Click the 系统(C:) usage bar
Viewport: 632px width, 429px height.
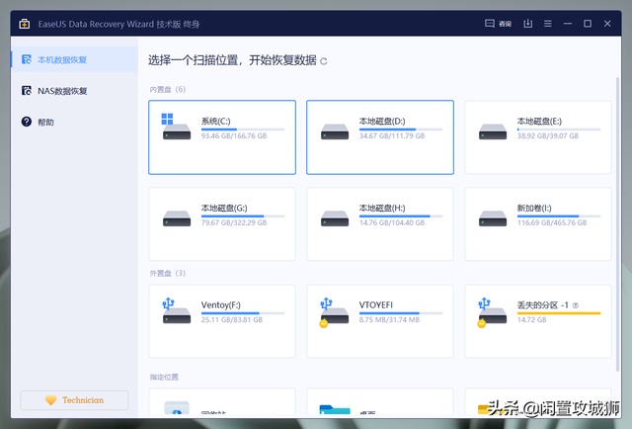(x=243, y=129)
